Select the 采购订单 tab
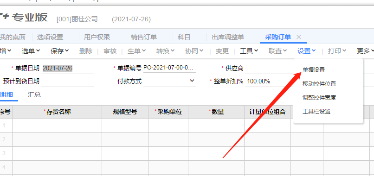Screen dimensions: 374x176 (278, 37)
